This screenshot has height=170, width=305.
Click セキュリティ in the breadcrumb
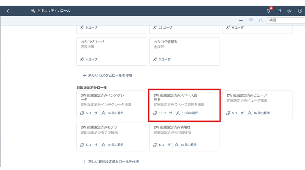(47, 11)
